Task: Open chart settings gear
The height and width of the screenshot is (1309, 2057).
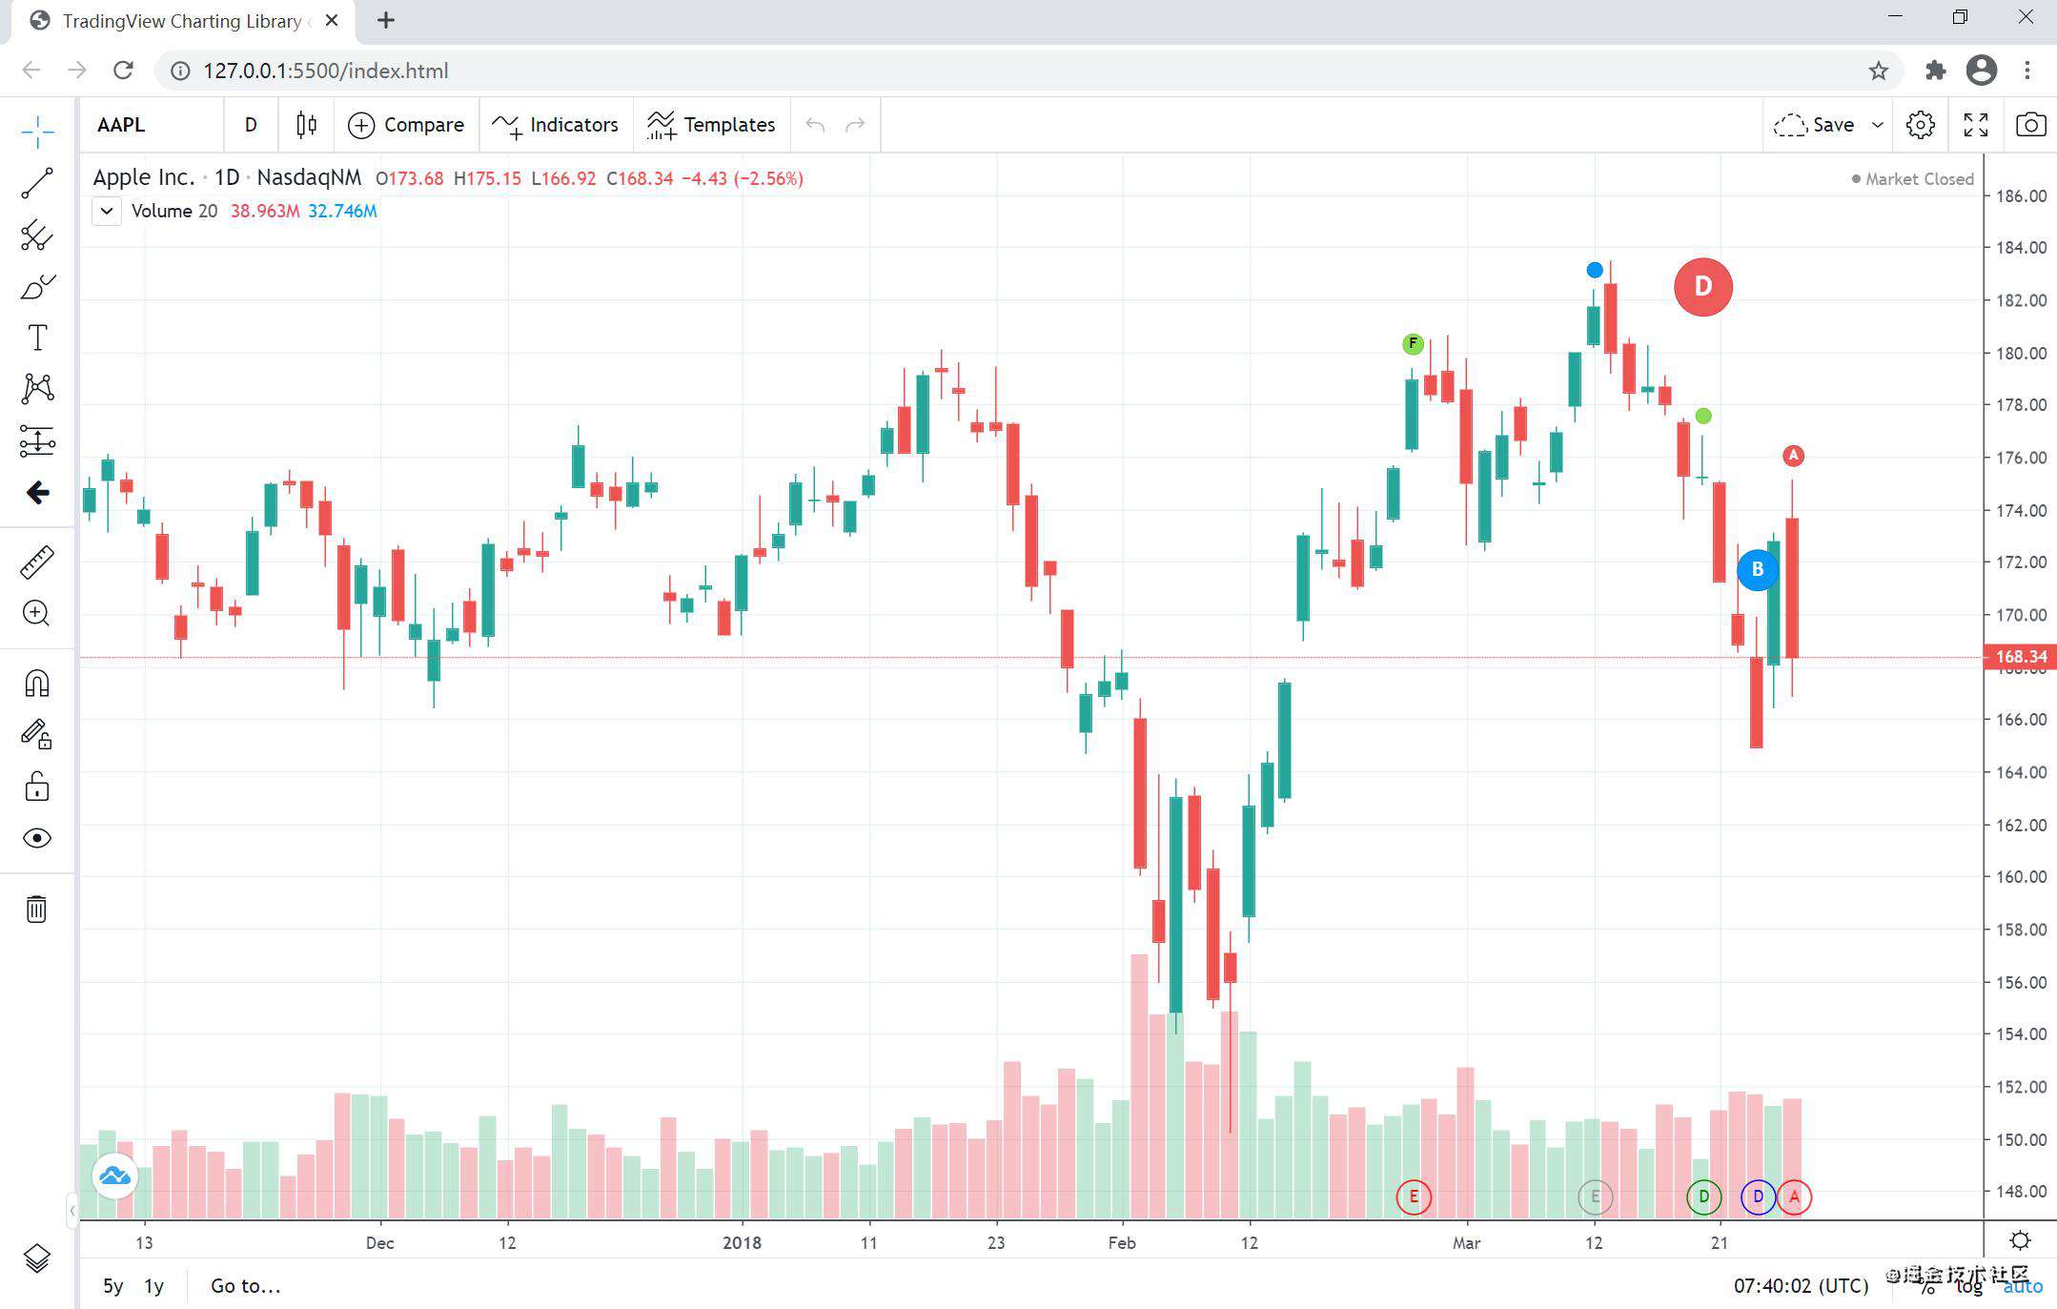Action: point(1921,125)
